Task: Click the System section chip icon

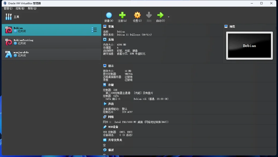Action: [105, 39]
